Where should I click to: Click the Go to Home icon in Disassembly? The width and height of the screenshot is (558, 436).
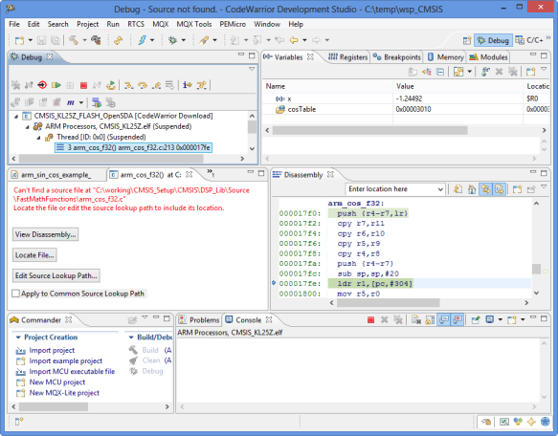click(472, 189)
